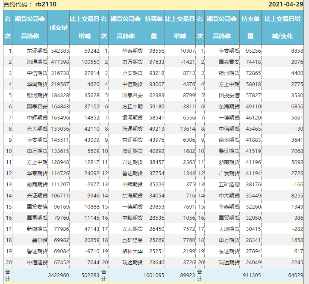Click total short position 911305
The image size is (309, 284).
point(252,275)
